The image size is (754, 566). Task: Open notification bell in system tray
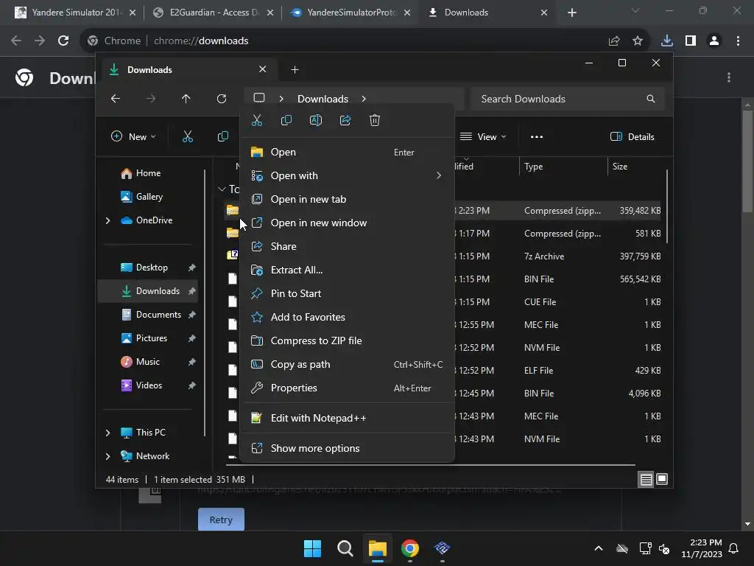point(734,548)
